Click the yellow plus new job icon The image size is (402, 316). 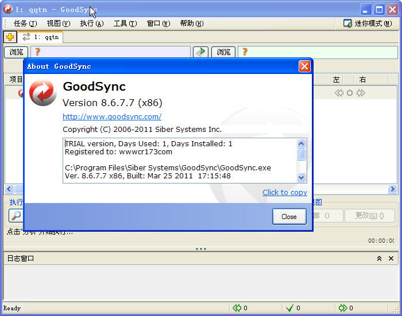coord(10,37)
